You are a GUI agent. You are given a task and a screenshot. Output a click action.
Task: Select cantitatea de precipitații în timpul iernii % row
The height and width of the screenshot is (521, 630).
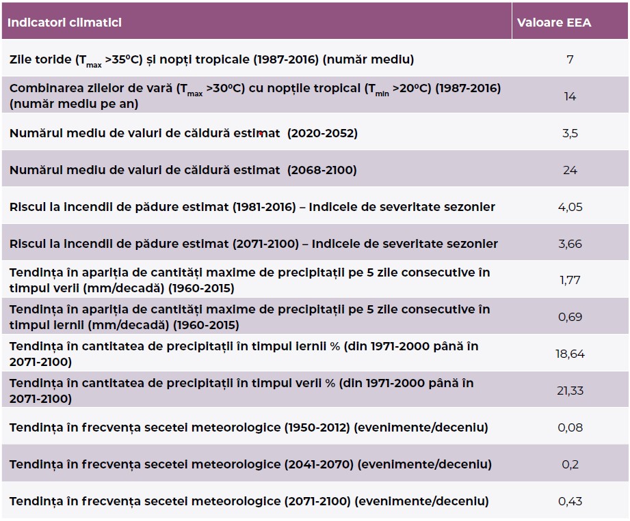tap(244, 354)
